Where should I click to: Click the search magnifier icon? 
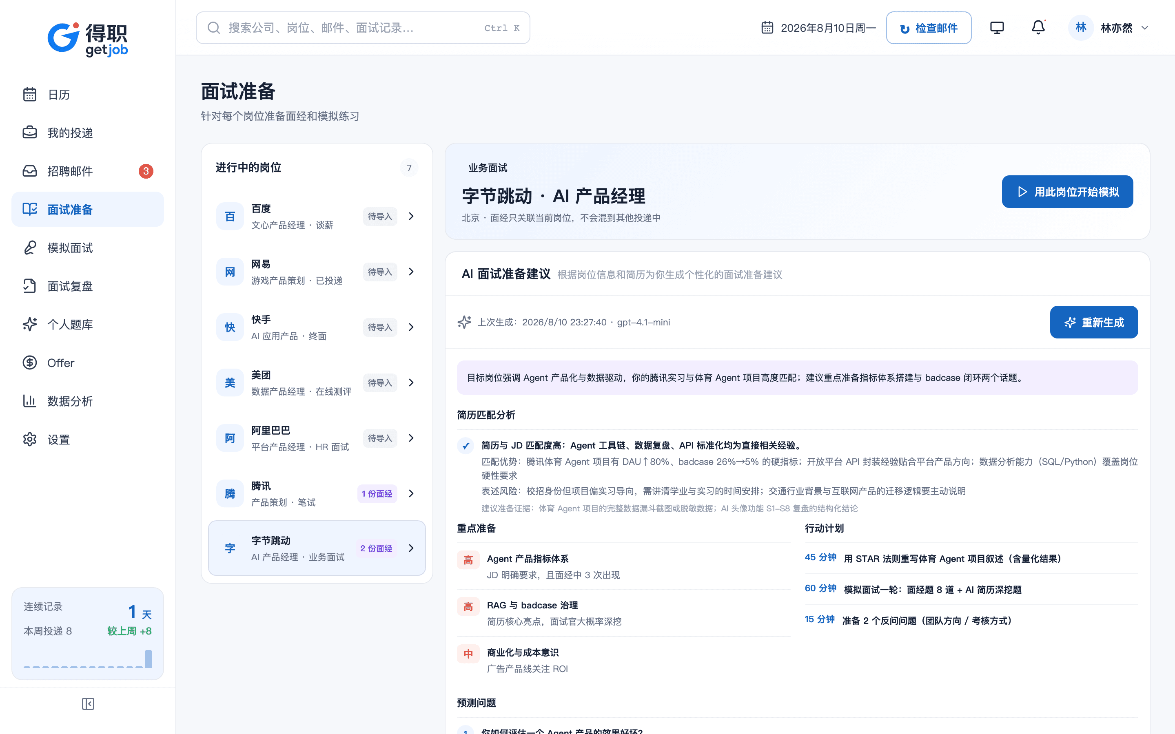coord(214,28)
